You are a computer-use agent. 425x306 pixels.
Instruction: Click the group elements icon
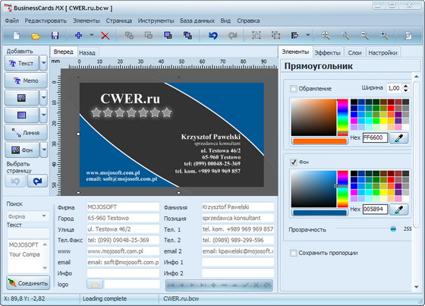[x=257, y=35]
